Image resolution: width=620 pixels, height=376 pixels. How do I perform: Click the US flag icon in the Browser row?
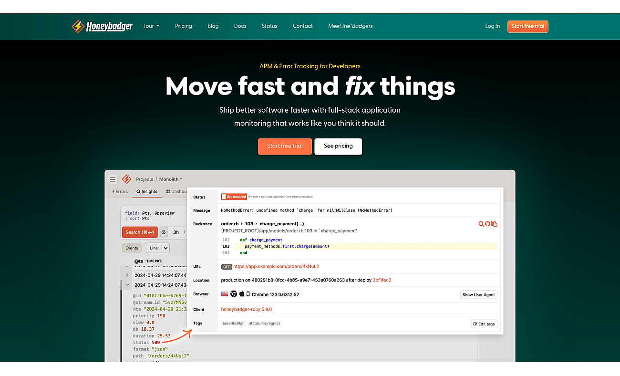[225, 294]
